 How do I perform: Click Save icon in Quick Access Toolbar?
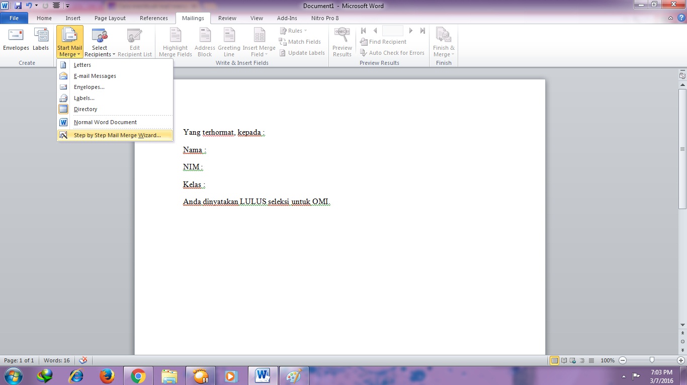click(x=18, y=6)
